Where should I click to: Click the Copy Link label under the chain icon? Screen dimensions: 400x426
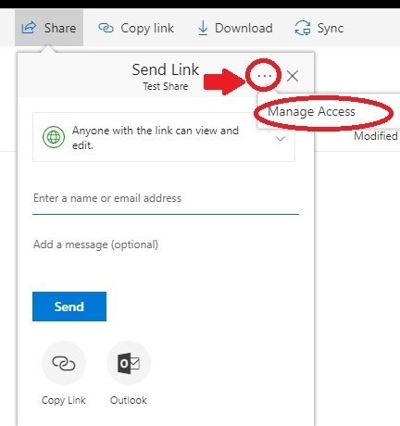click(64, 400)
